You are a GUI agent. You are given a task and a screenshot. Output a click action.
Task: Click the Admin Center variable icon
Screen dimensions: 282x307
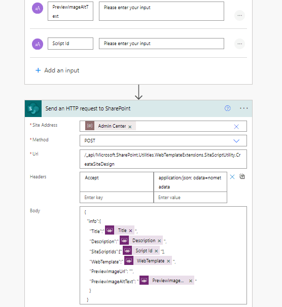coord(90,126)
